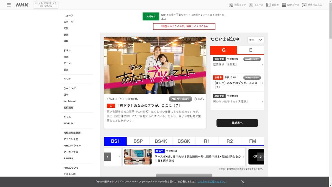Screen dimensions: 332x187
Task: Switch to the BS1 tab
Action: [116, 141]
